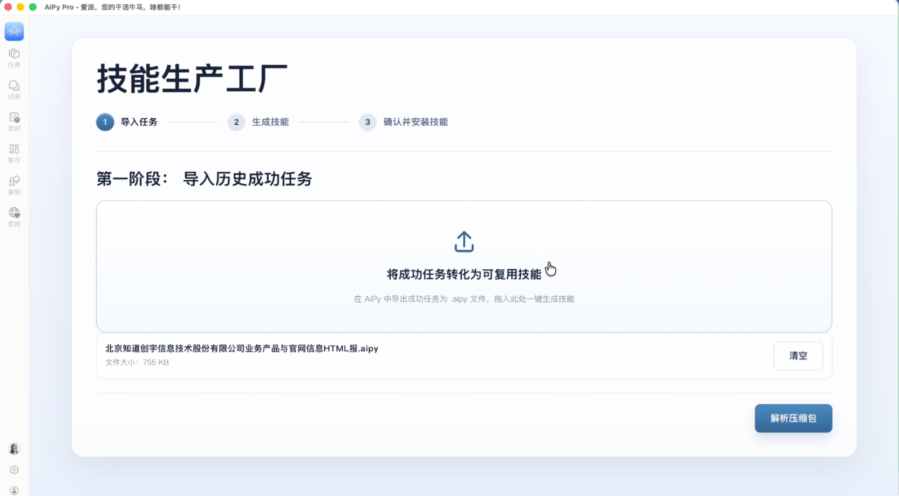
Task: Open settings gear in sidebar
Action: 14,470
